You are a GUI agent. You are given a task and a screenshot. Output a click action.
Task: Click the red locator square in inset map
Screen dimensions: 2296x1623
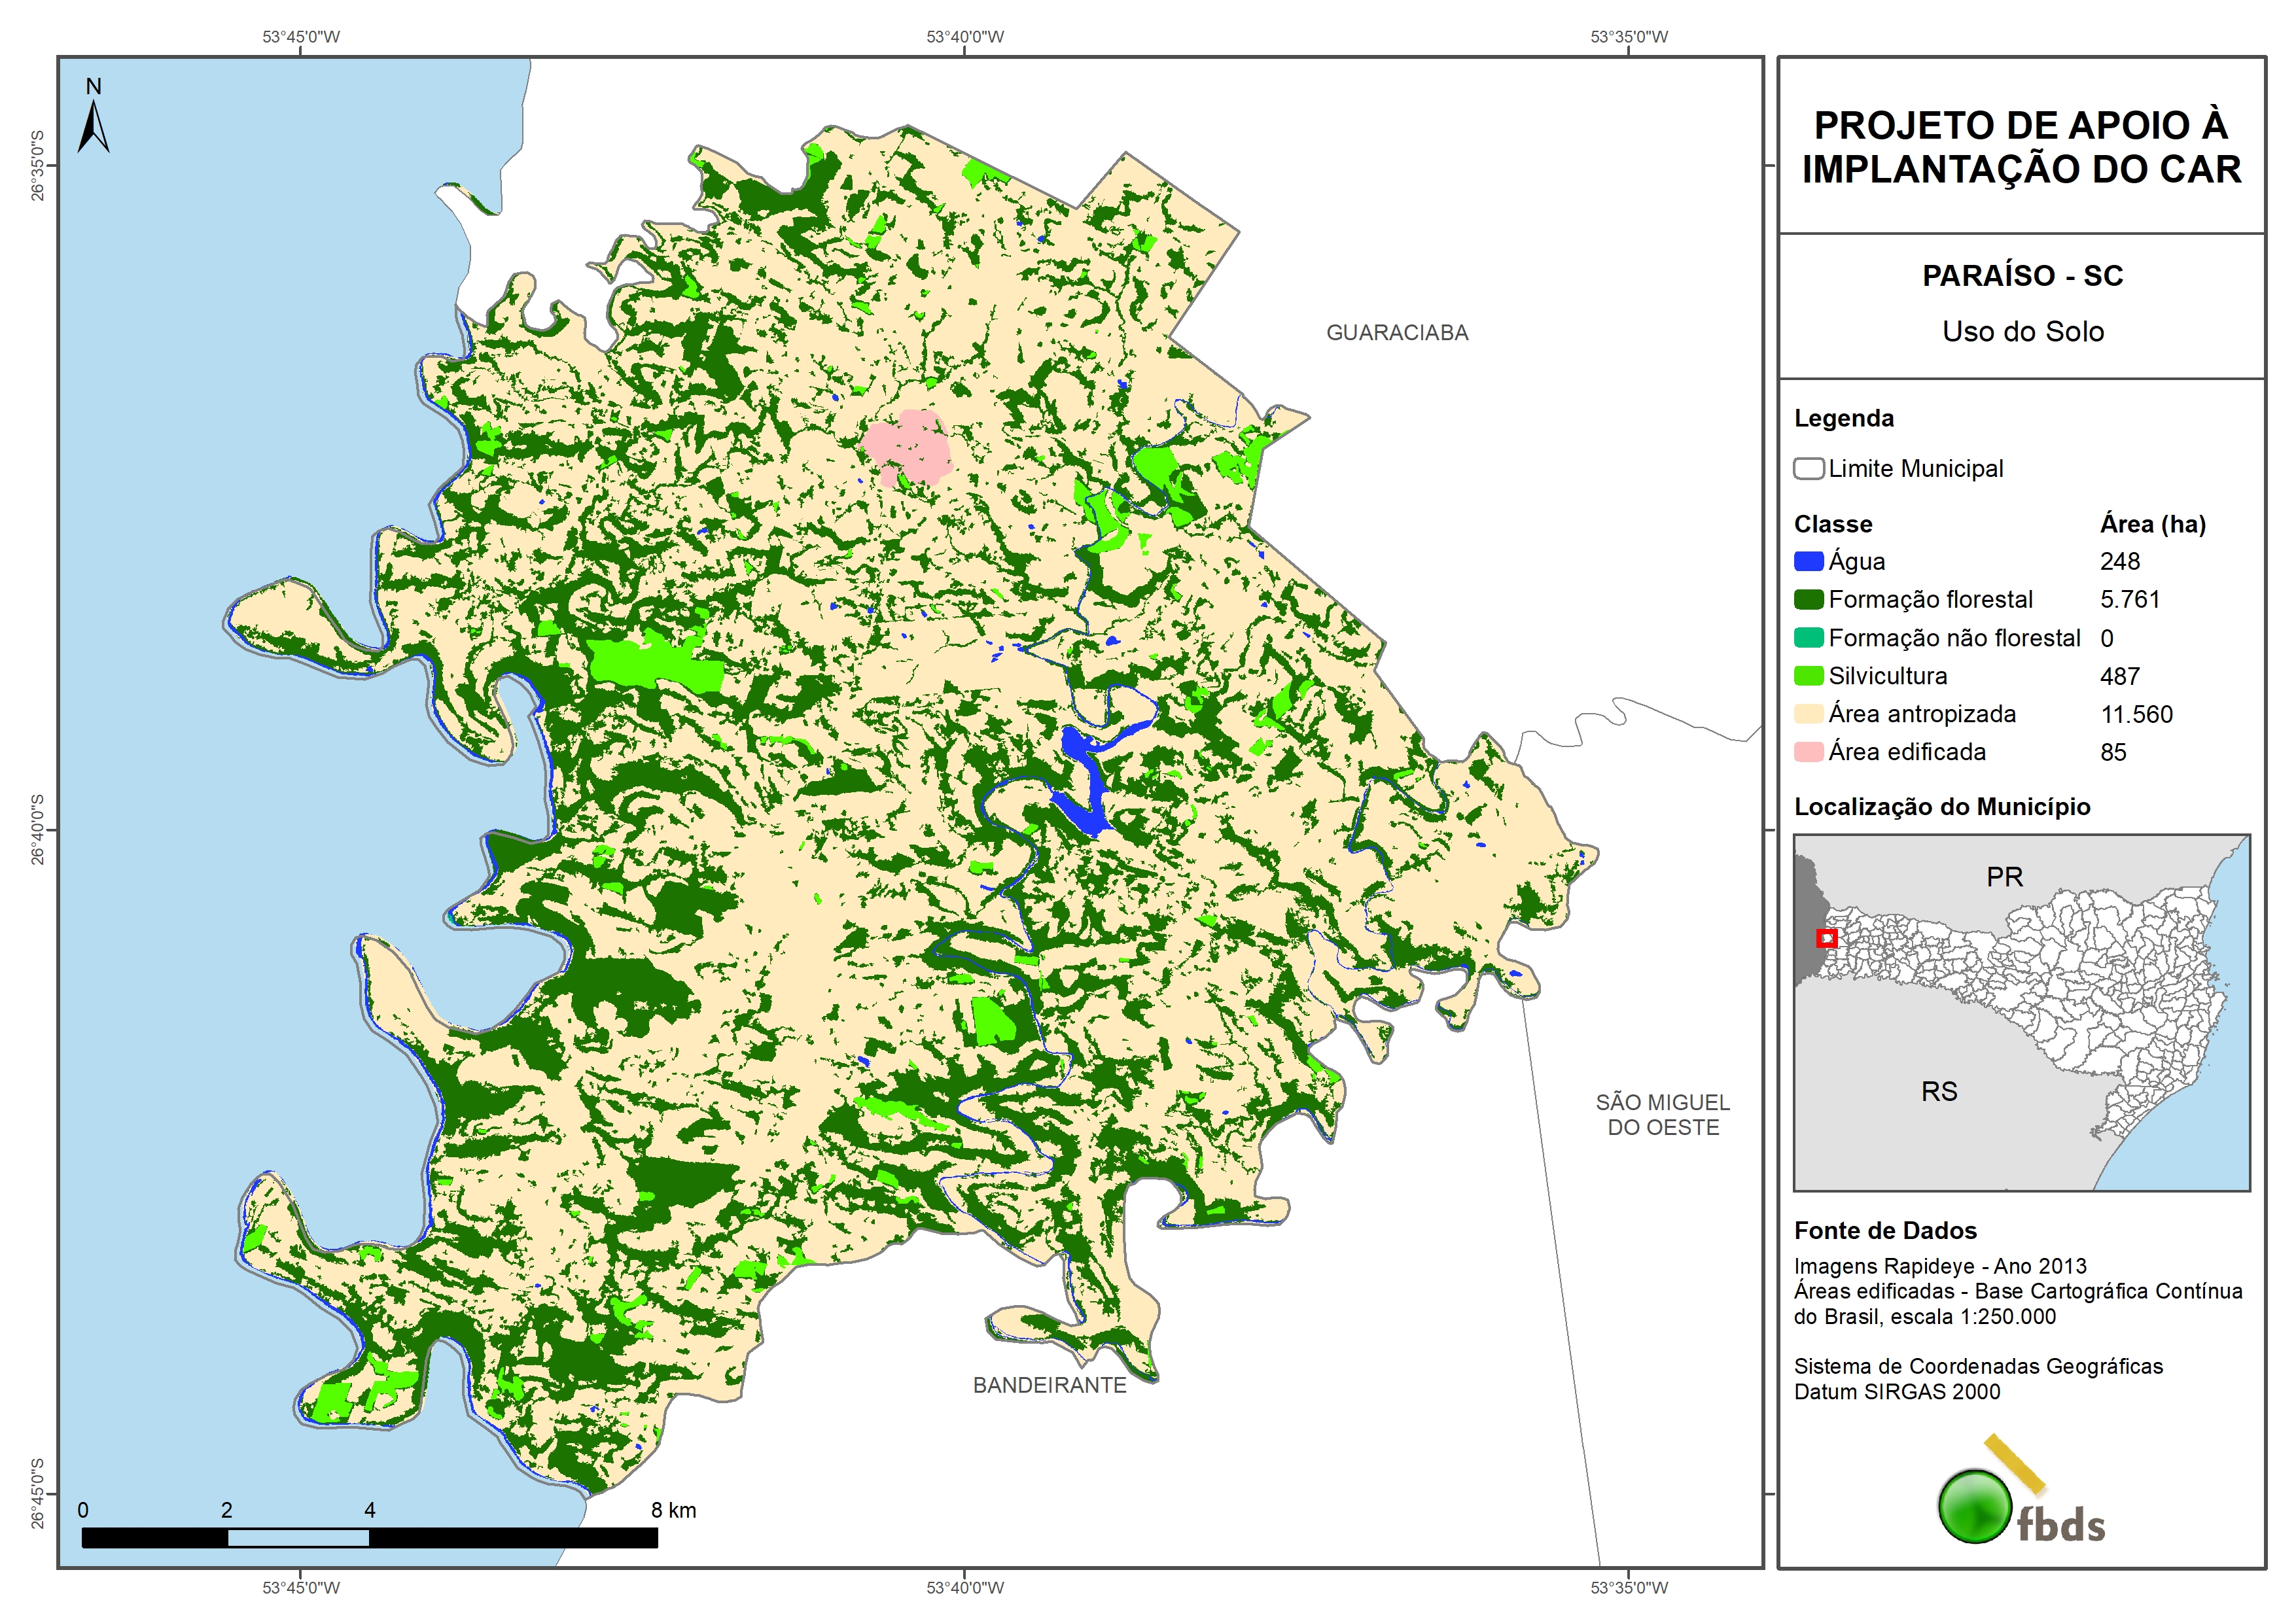pos(1826,938)
